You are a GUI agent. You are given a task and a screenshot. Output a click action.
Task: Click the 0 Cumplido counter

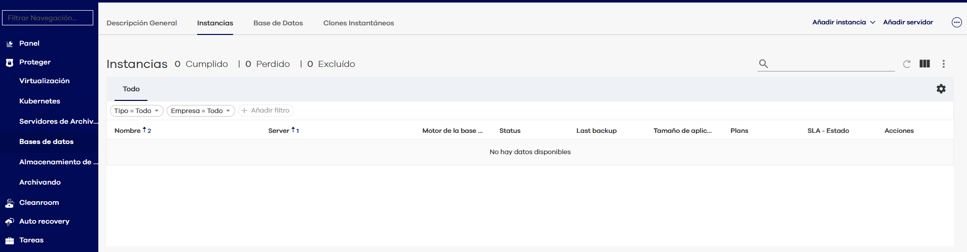[x=201, y=64]
